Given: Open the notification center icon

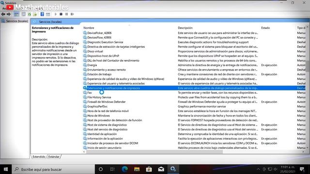Looking at the screenshot, I should point(302,169).
